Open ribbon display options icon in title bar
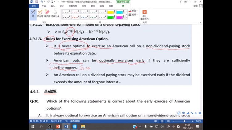The width and height of the screenshot is (232, 130). coord(185,2)
